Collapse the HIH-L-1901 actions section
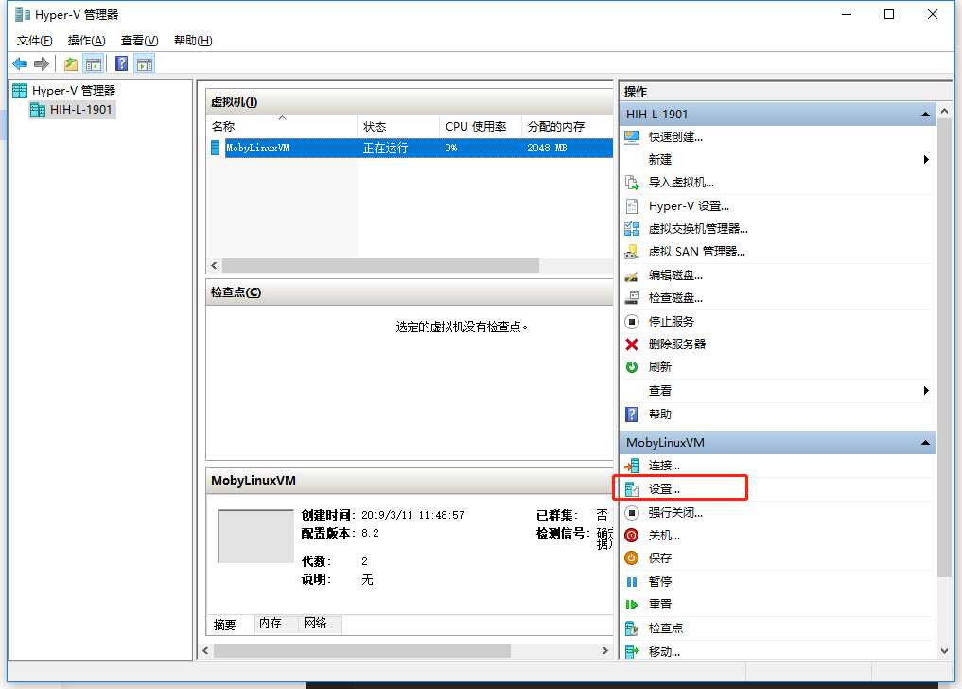Viewport: 962px width, 689px height. tap(925, 115)
